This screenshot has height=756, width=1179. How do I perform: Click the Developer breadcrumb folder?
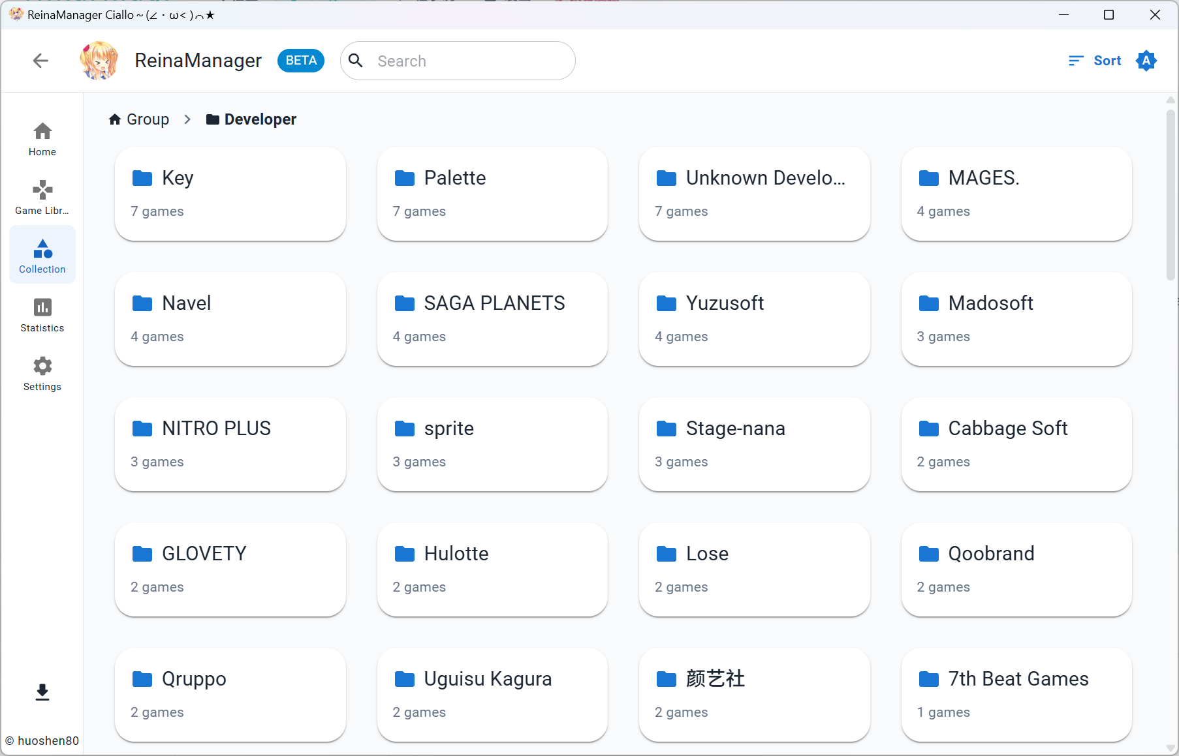tap(251, 119)
